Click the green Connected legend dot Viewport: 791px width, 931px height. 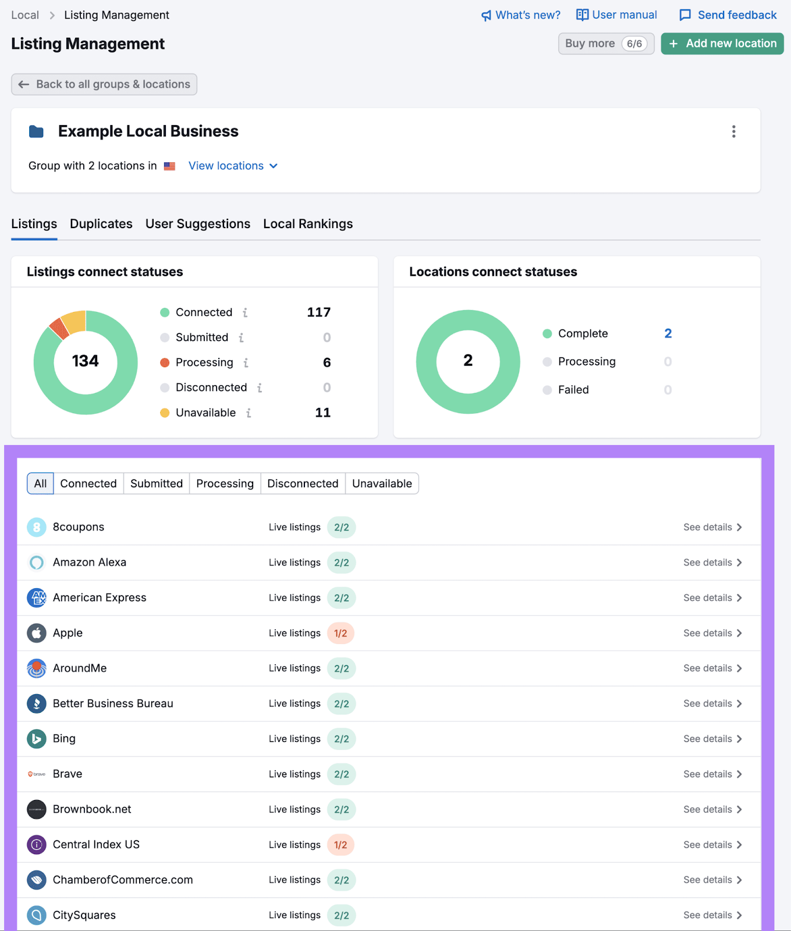point(165,312)
